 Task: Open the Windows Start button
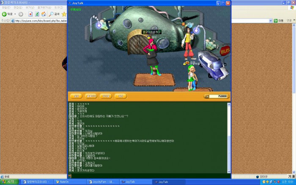pyautogui.click(x=8, y=182)
